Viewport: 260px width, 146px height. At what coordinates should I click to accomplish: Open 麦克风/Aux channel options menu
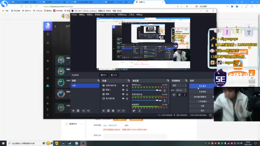[165, 91]
